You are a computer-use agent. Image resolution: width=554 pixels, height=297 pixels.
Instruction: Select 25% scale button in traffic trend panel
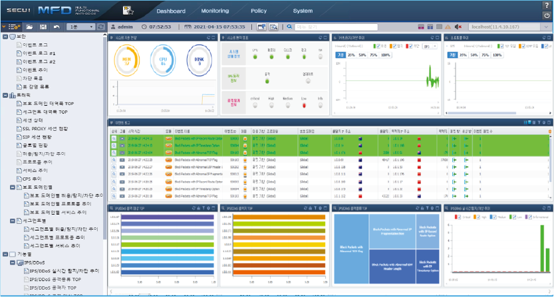click(351, 55)
